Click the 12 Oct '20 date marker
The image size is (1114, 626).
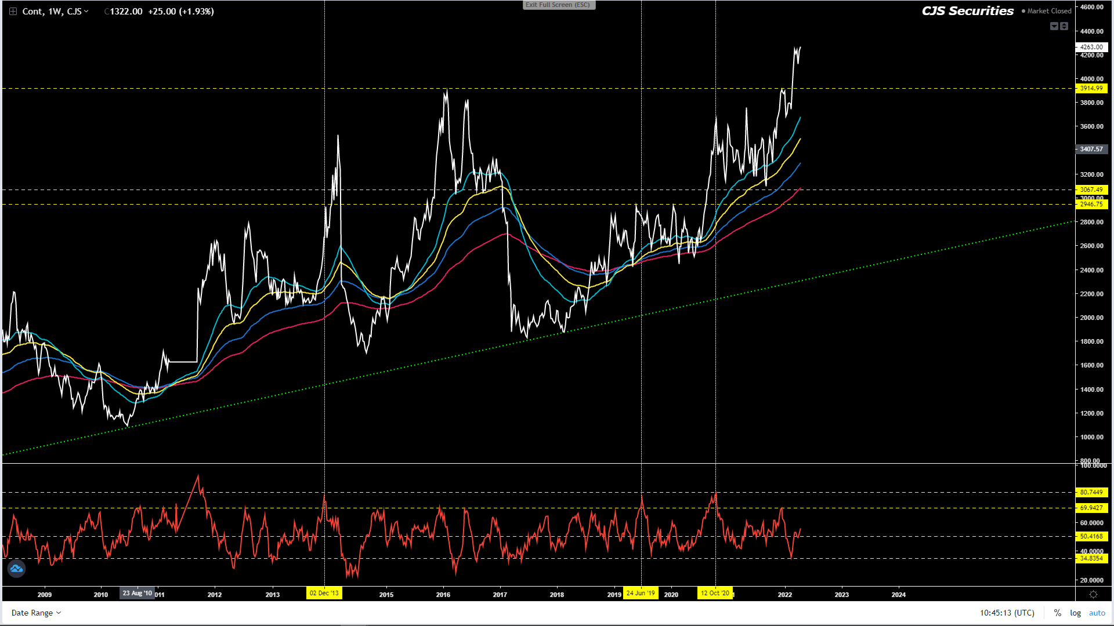tap(715, 593)
